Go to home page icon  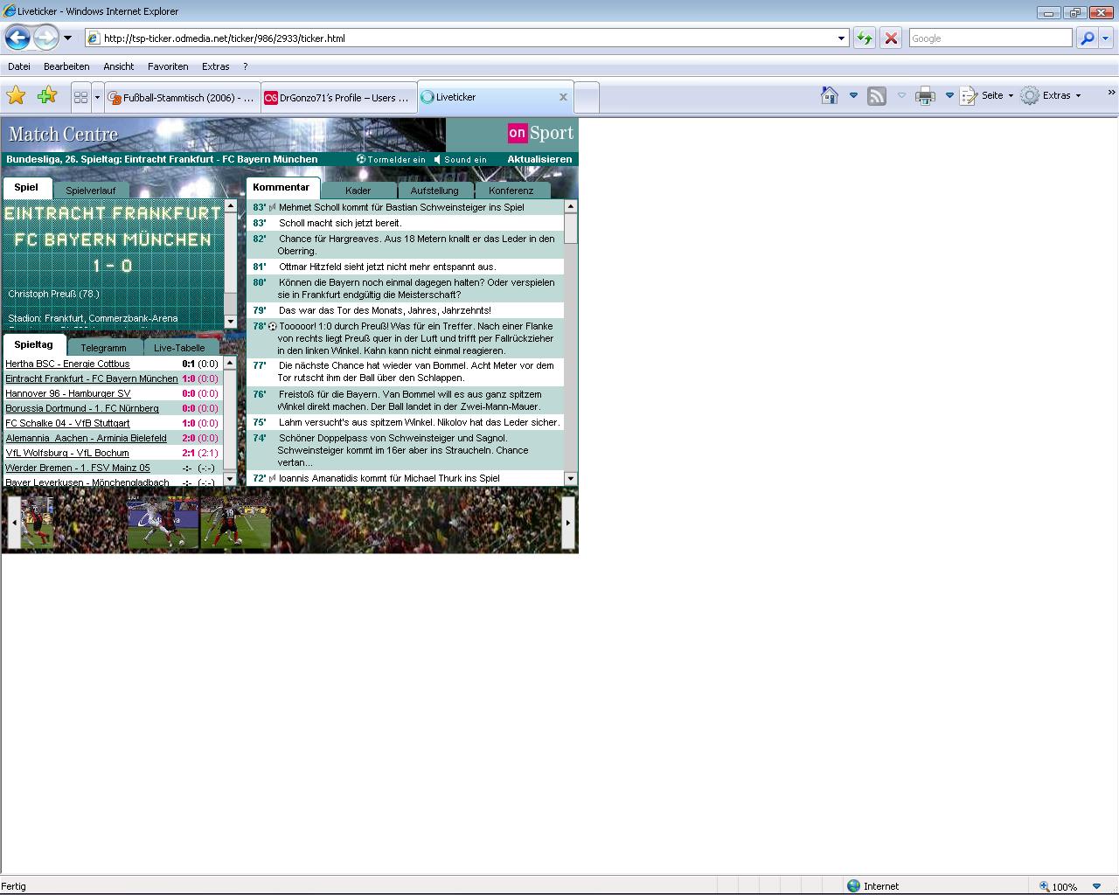click(830, 95)
